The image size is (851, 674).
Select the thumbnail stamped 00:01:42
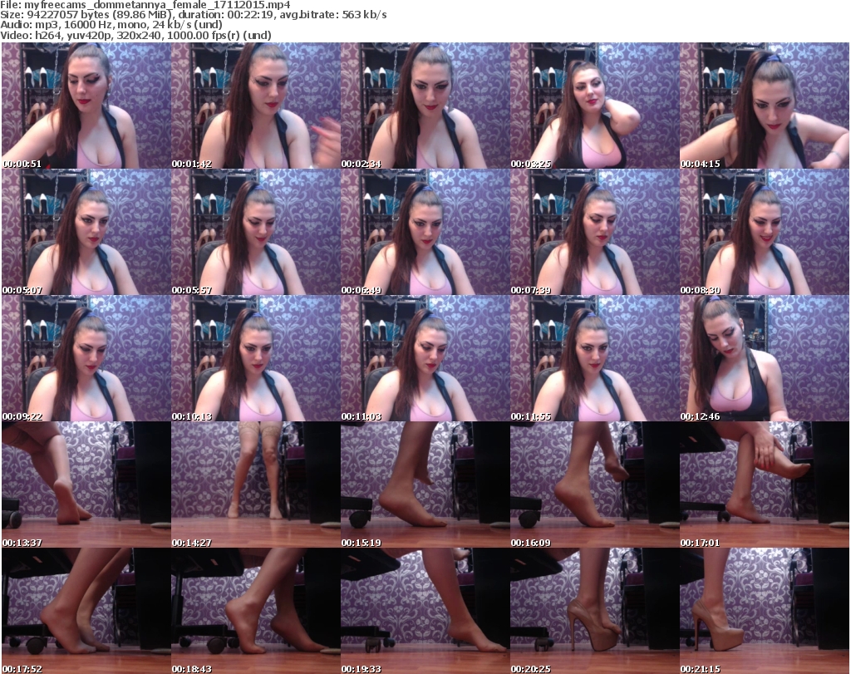pyautogui.click(x=256, y=106)
